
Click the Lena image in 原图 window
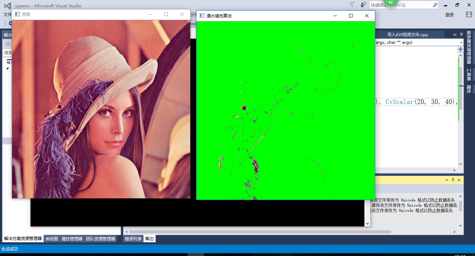coord(101,109)
